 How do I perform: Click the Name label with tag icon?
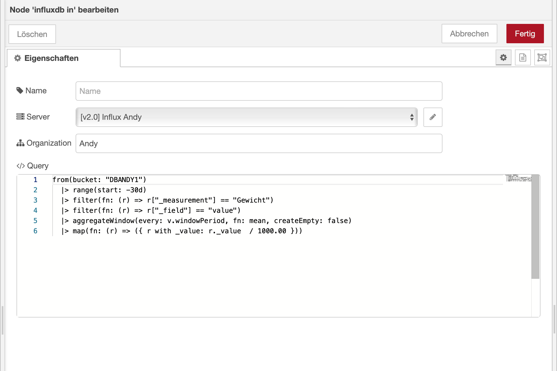32,90
